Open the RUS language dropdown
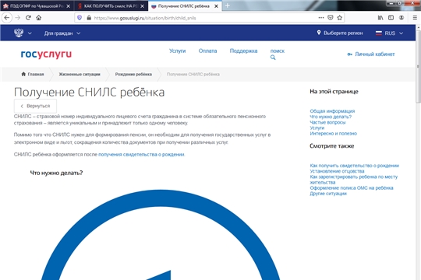This screenshot has height=280, width=421. pyautogui.click(x=394, y=33)
